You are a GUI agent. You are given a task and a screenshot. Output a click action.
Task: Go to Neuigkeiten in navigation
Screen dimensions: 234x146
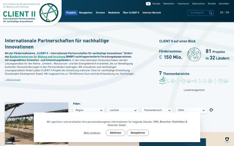click(x=86, y=13)
